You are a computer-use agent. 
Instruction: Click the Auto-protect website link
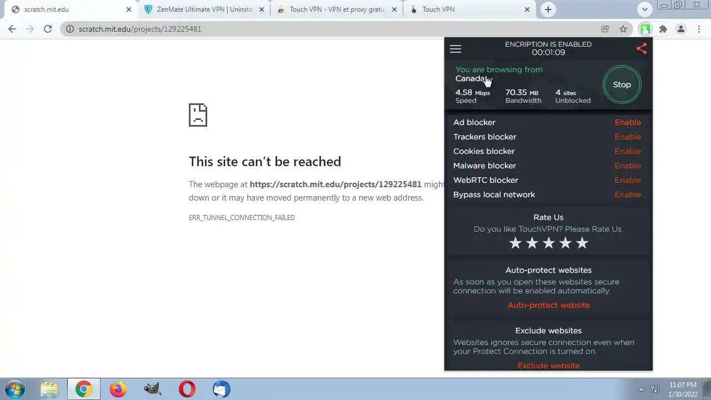click(x=549, y=305)
